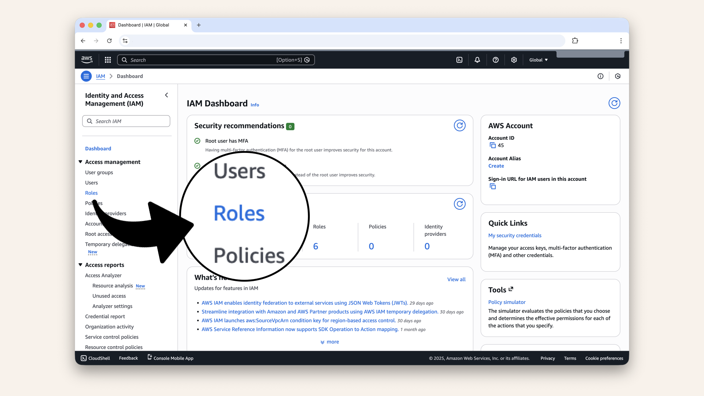Open account settings with the gear icon
Screen dimensions: 704x396
[x=514, y=60]
